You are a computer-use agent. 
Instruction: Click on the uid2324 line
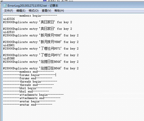click(9, 19)
